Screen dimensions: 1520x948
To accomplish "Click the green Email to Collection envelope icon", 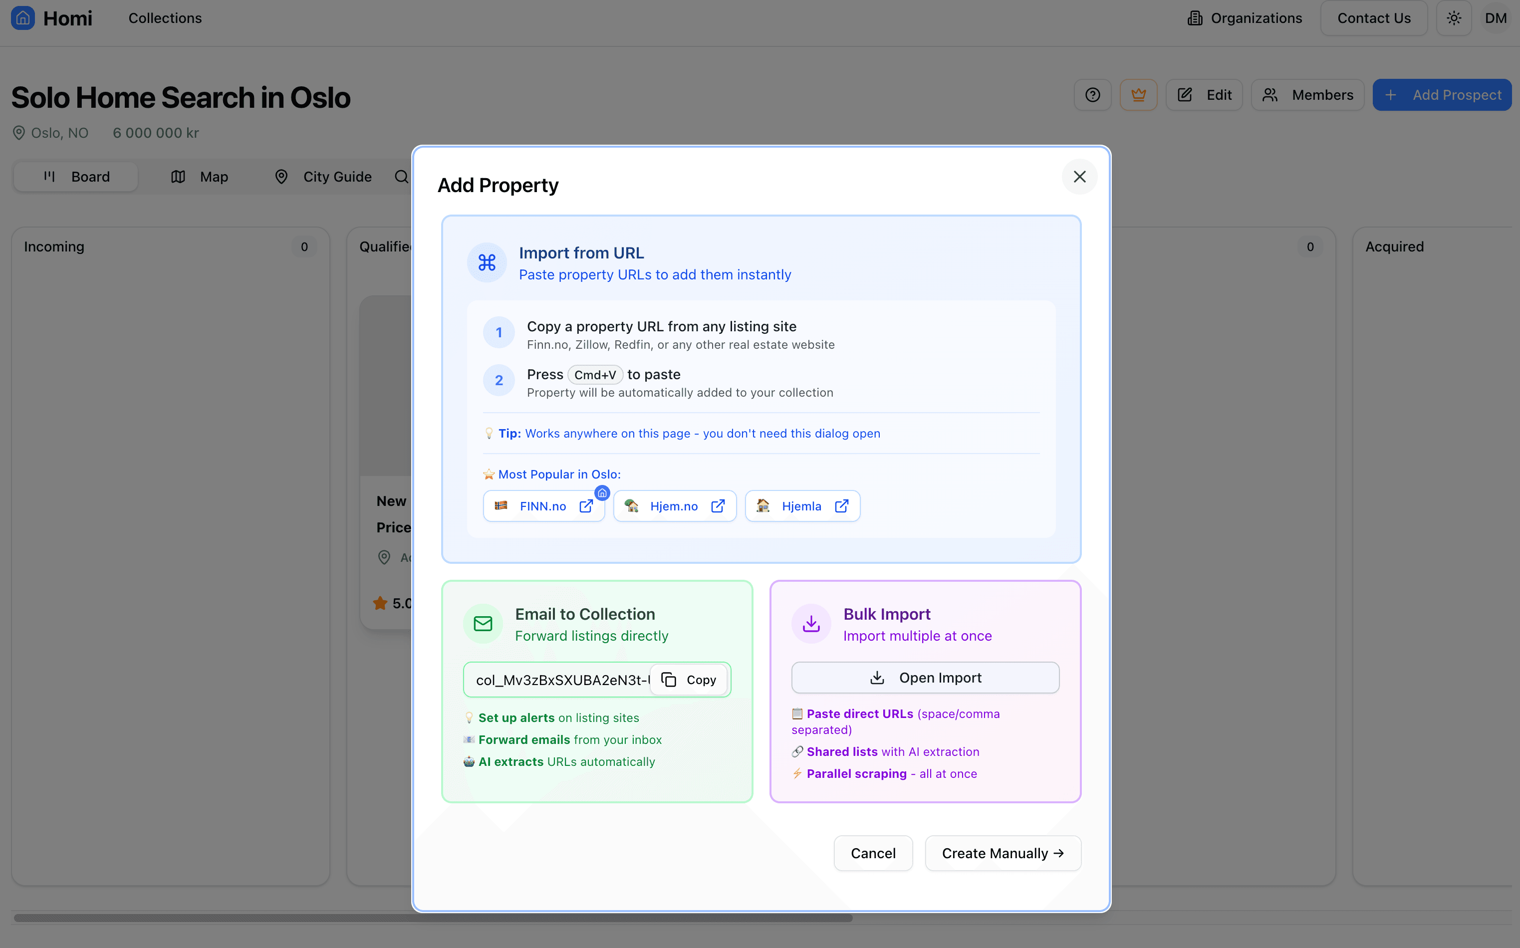I will click(x=483, y=624).
